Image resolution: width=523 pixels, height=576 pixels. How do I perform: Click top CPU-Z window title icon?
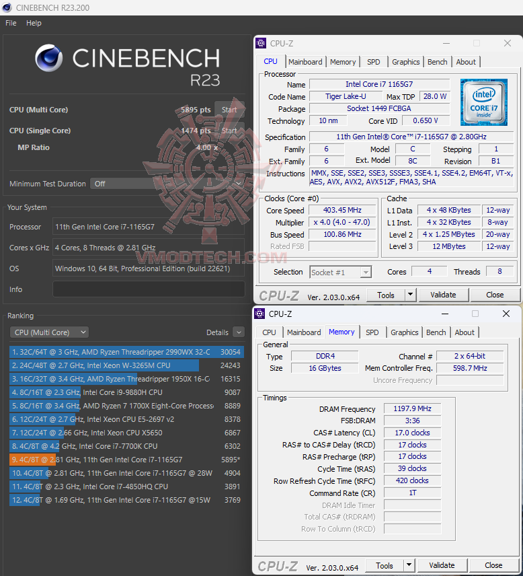pyautogui.click(x=261, y=43)
